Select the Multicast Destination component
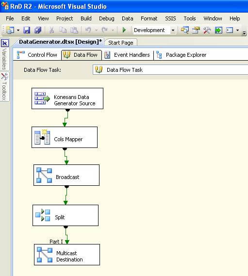Viewport: 248px width, 276px height. pos(67,255)
